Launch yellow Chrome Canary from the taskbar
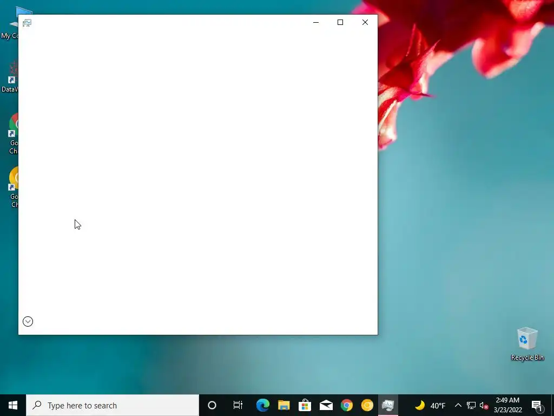 point(367,405)
